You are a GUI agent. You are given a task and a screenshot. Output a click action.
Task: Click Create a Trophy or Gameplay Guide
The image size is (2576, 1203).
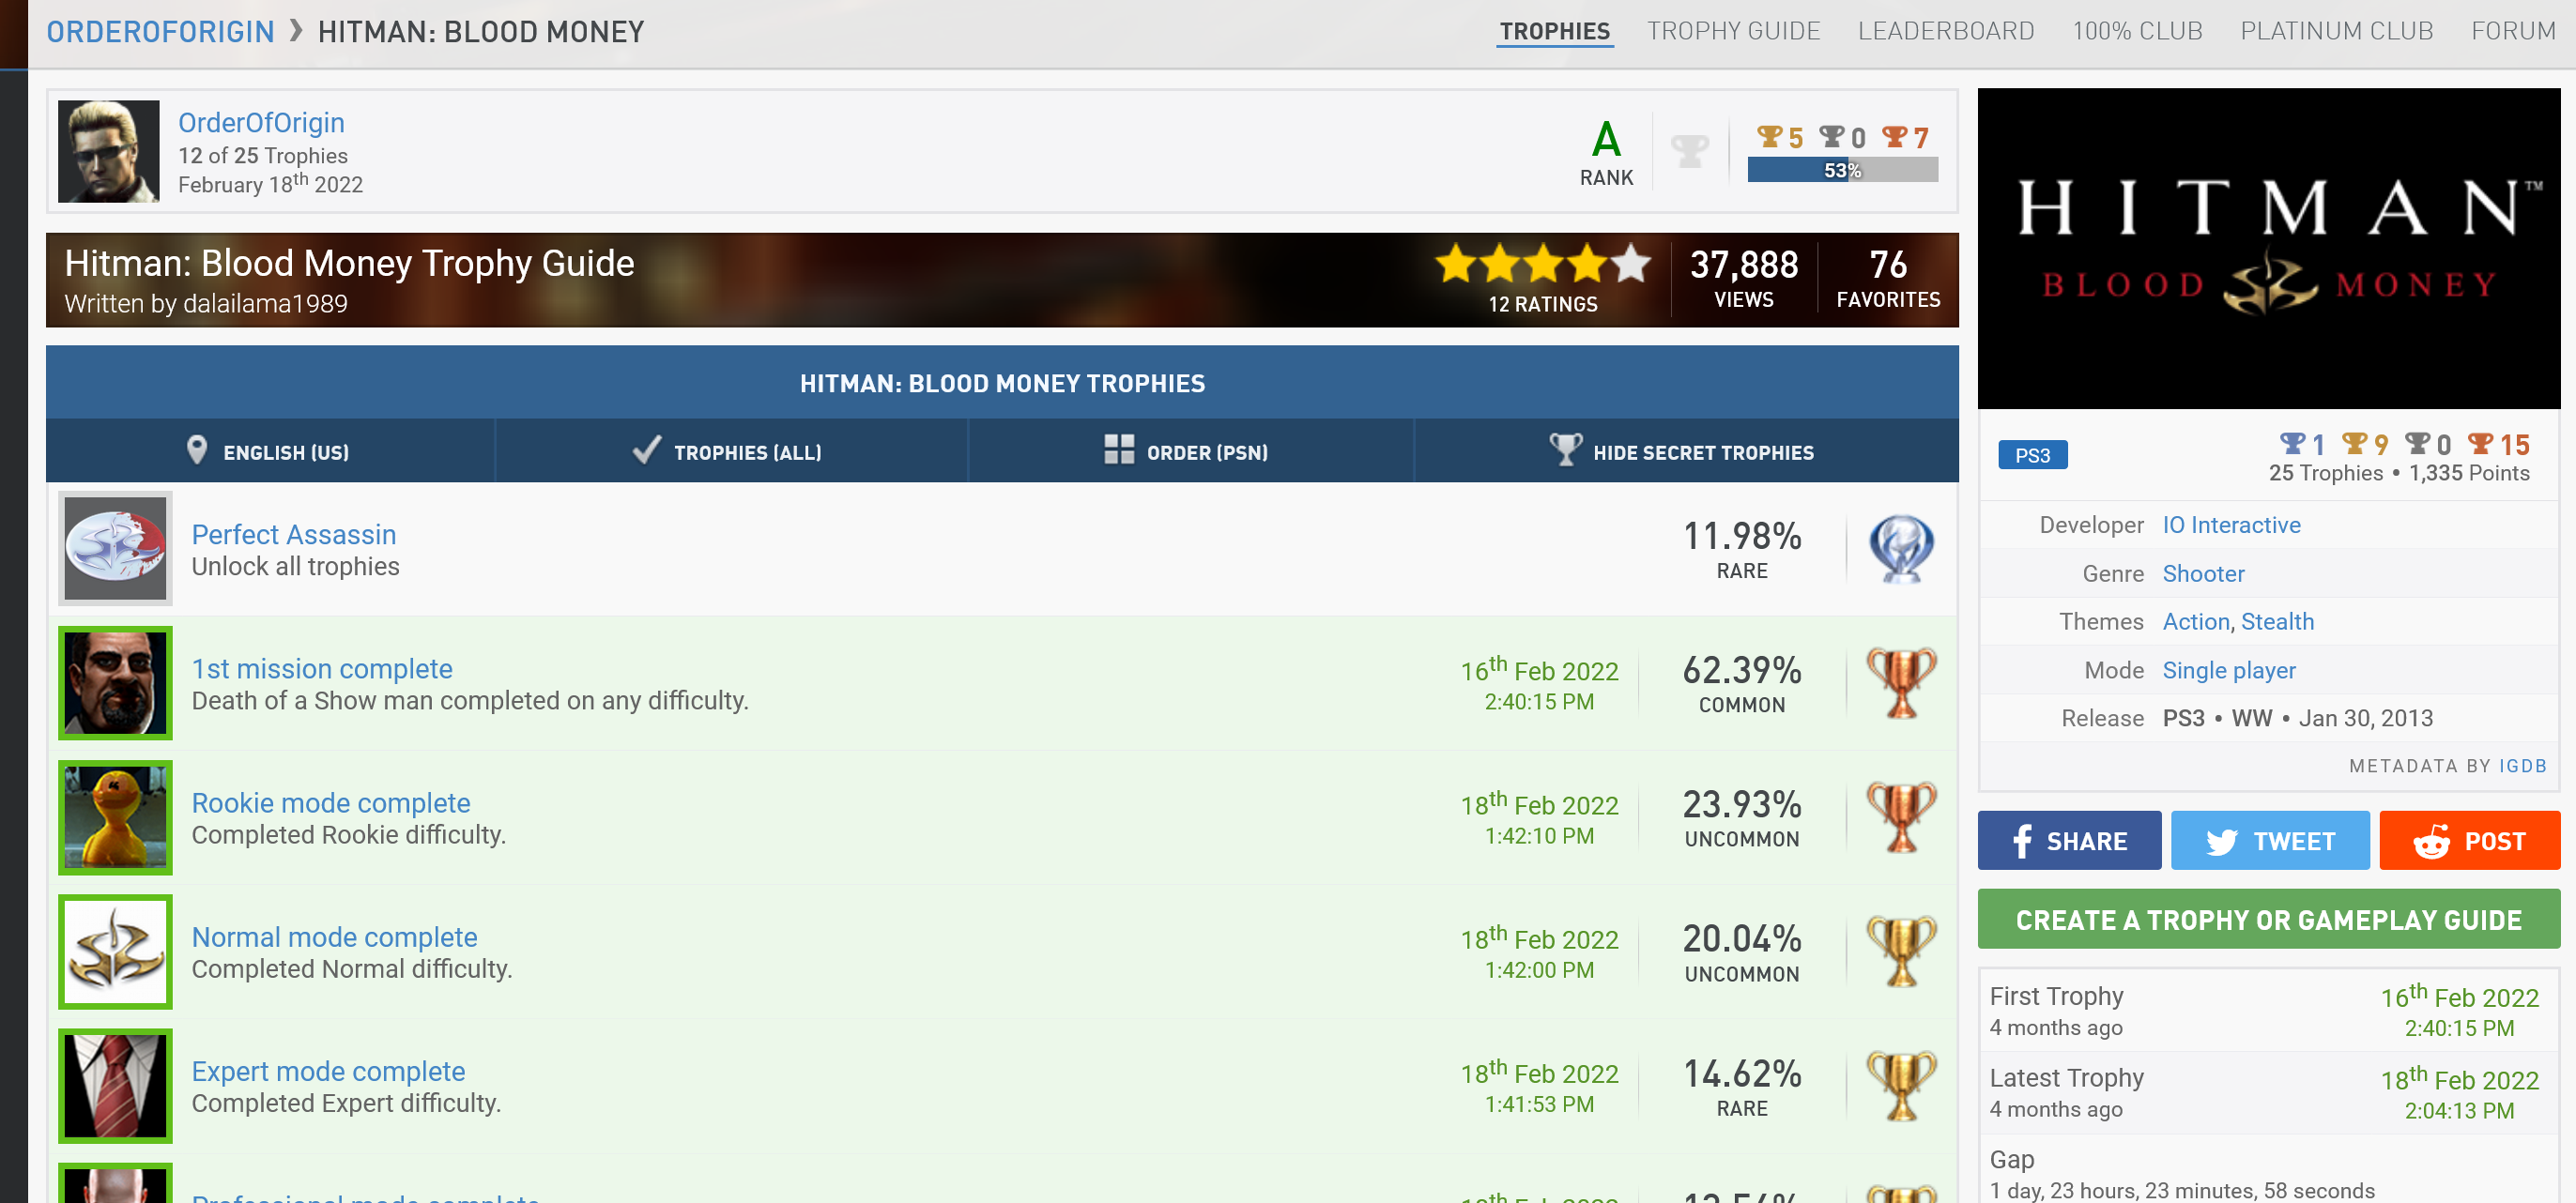[x=2268, y=920]
